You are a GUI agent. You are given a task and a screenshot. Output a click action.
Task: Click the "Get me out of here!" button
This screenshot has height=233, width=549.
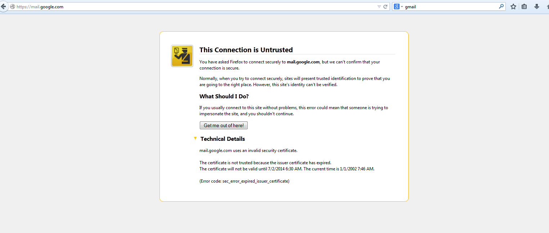(x=224, y=125)
